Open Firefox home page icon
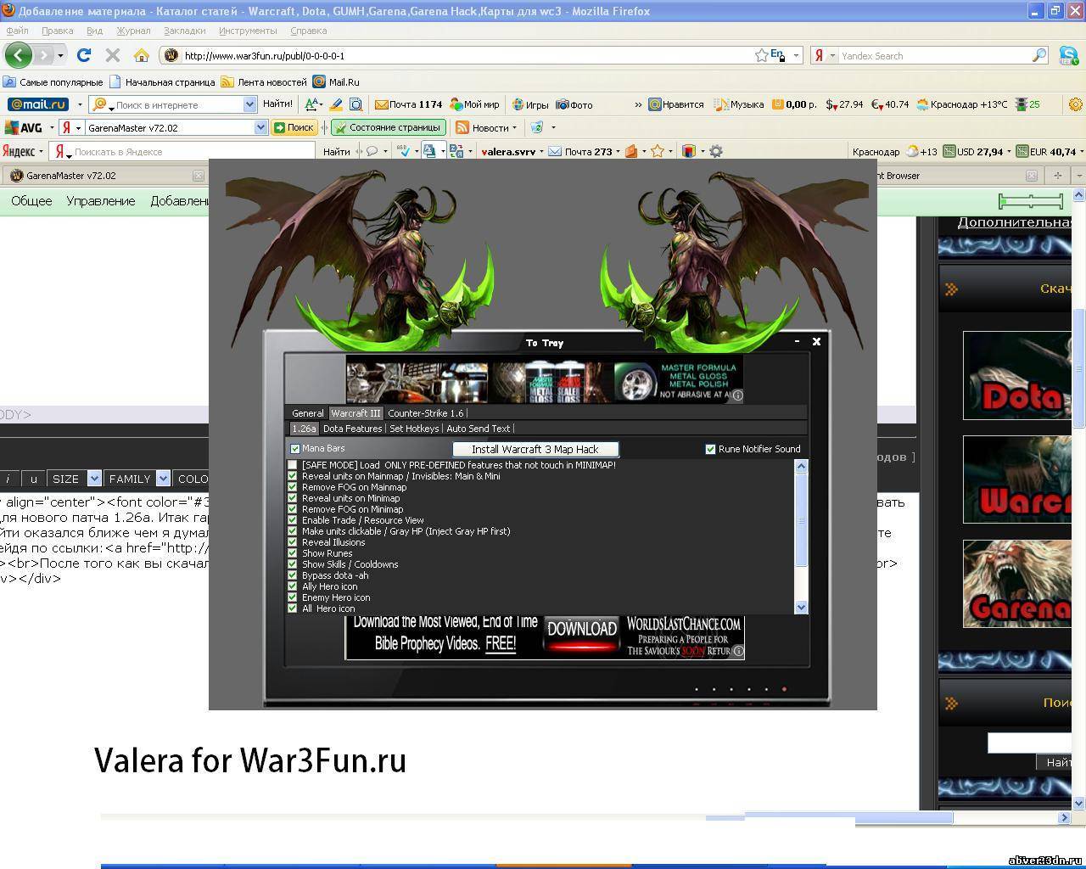Viewport: 1086px width, 869px height. tap(142, 55)
